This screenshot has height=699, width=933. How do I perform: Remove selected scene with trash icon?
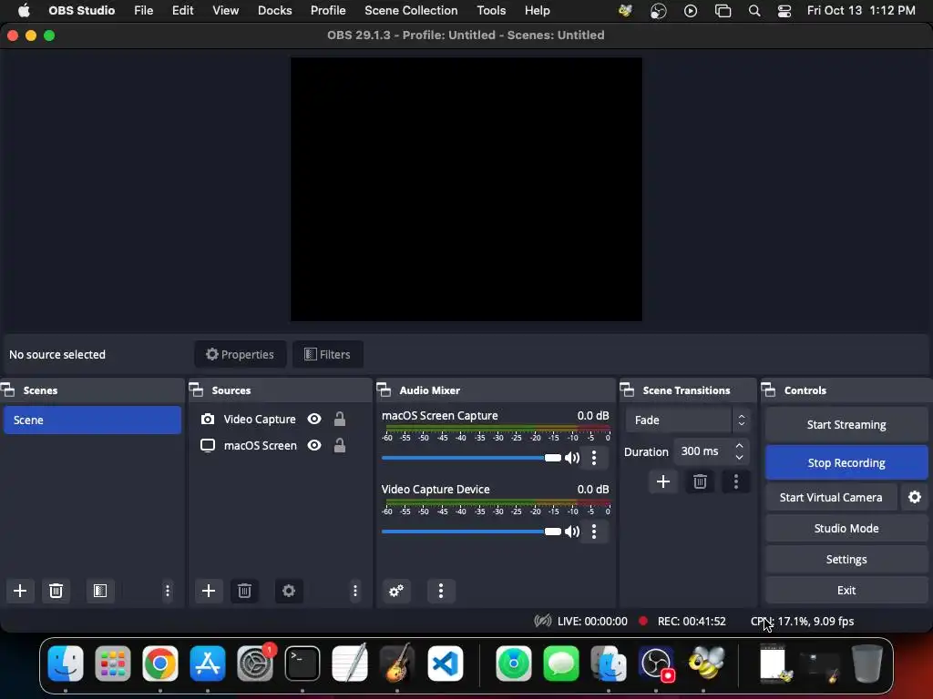click(x=56, y=590)
